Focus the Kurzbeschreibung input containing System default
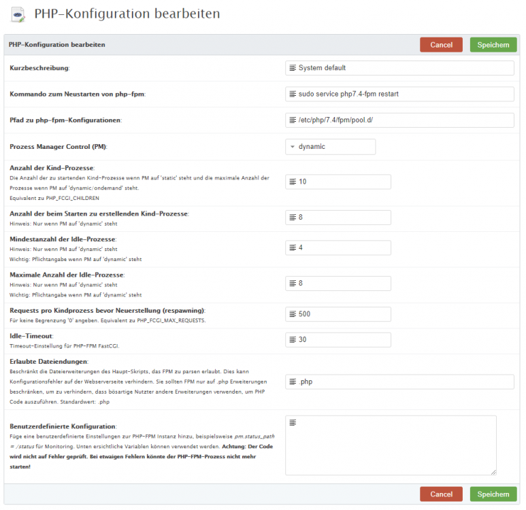Image resolution: width=526 pixels, height=510 pixels. pyautogui.click(x=405, y=68)
